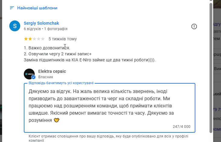Screen dimensions: 221x142
Task: Click the scrollbar up arrow
Action: 211,2
